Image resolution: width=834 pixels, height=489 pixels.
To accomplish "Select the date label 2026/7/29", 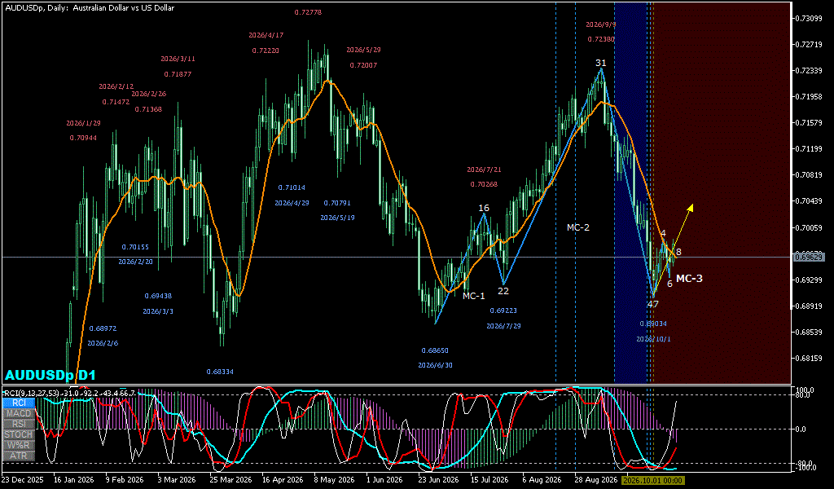I will (503, 326).
